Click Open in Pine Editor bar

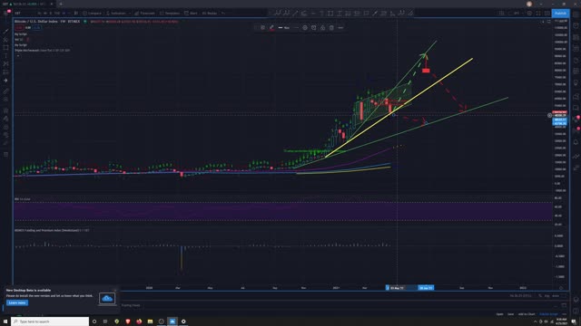pyautogui.click(x=499, y=314)
